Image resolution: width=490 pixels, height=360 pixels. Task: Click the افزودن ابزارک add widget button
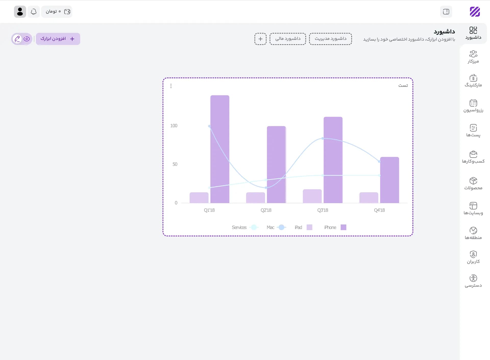[58, 39]
